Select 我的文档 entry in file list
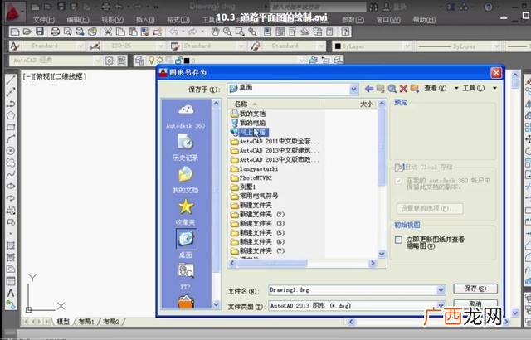 pyautogui.click(x=249, y=114)
